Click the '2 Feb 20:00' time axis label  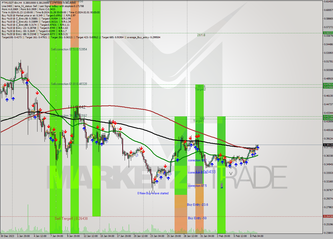click(x=224, y=236)
